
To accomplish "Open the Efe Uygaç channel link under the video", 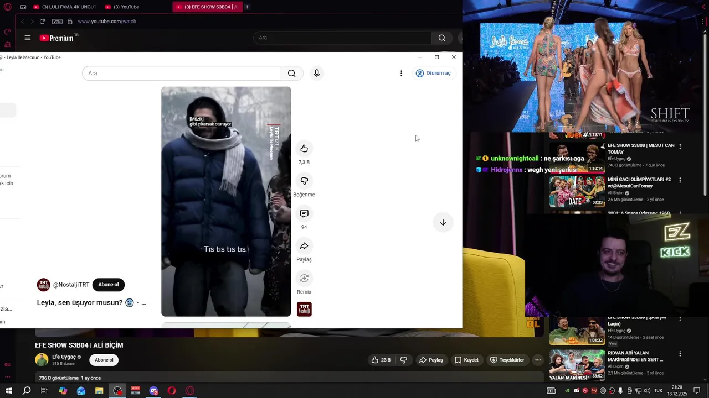I will 64,357.
